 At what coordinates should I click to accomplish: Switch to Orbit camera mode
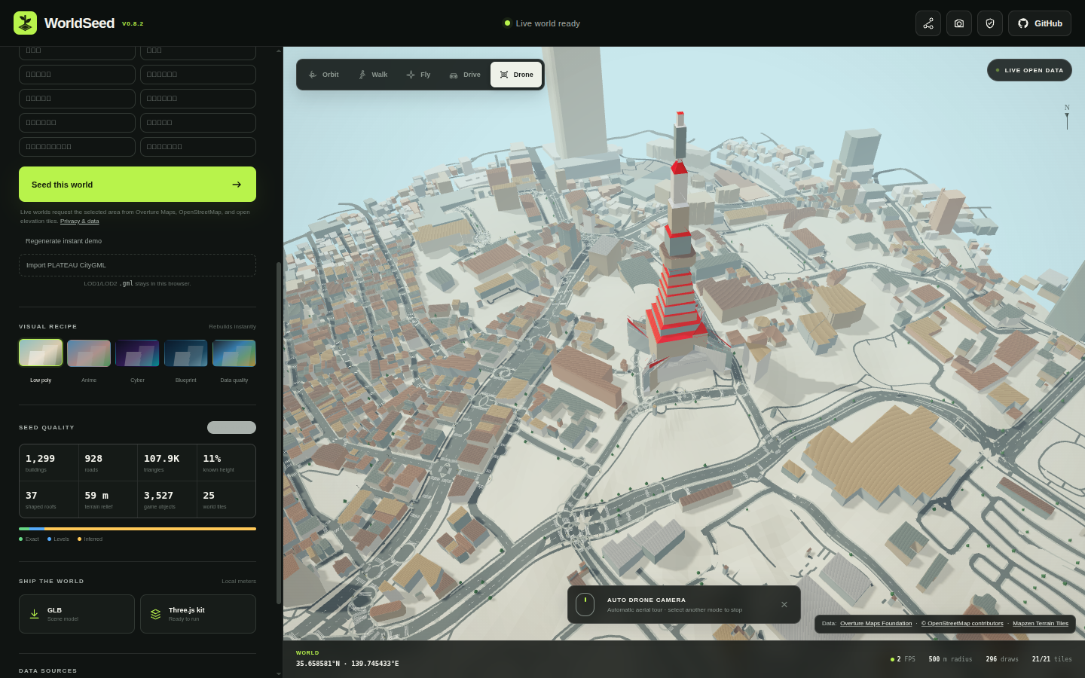[324, 75]
